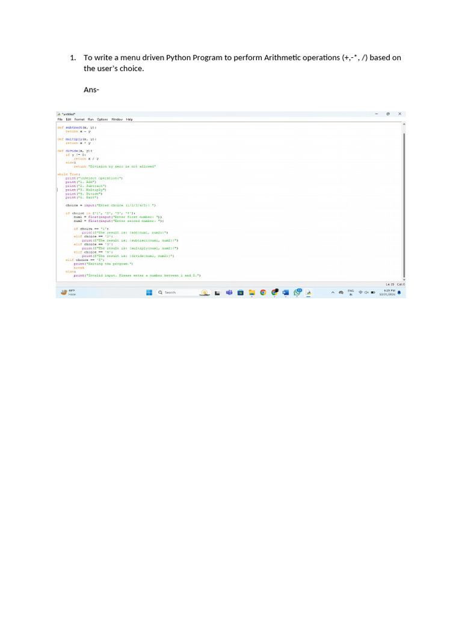Open Microsoft Teams from the taskbar
Screen dimensions: 462x617
pos(229,292)
